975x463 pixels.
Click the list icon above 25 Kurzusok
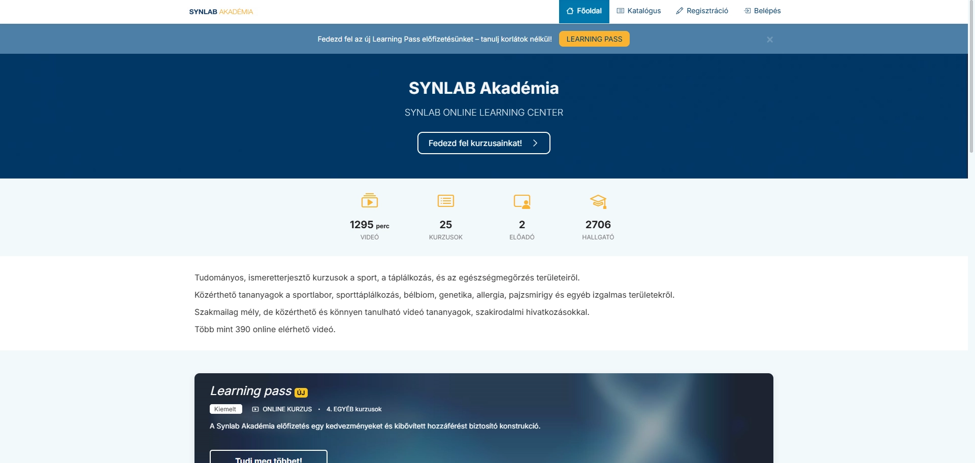pos(445,201)
